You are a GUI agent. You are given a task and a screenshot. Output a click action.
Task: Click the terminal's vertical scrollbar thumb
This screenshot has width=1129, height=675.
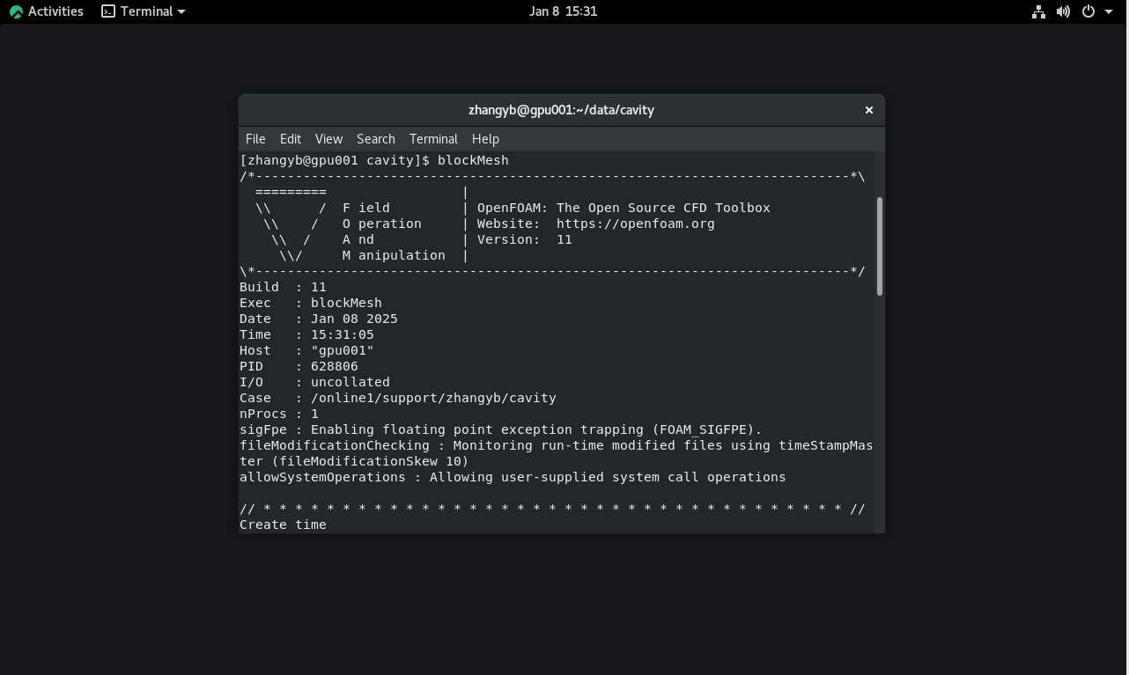pyautogui.click(x=879, y=246)
